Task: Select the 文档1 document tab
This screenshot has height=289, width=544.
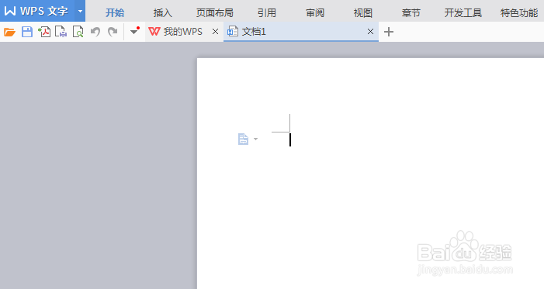Action: [x=301, y=32]
